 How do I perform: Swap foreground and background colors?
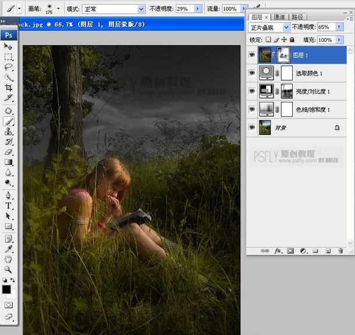click(13, 280)
